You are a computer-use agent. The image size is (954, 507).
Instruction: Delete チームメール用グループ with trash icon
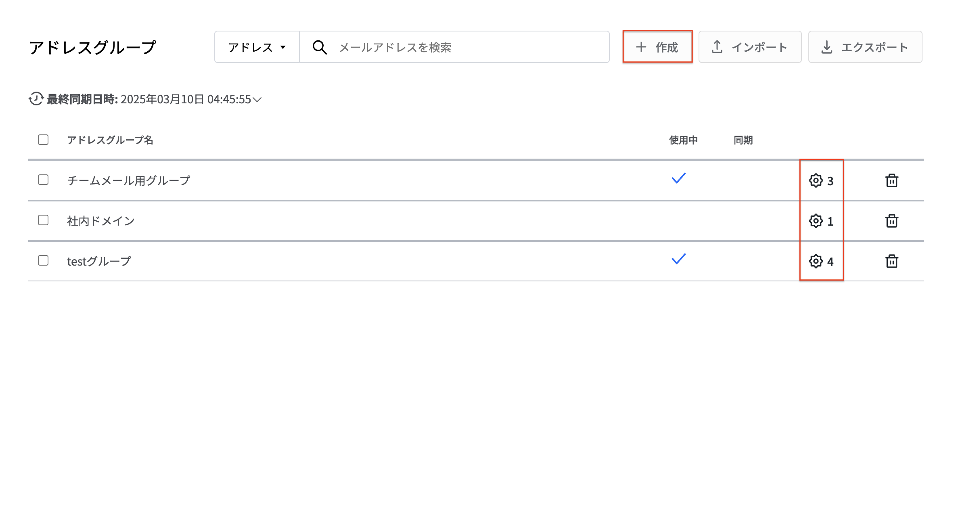click(892, 180)
